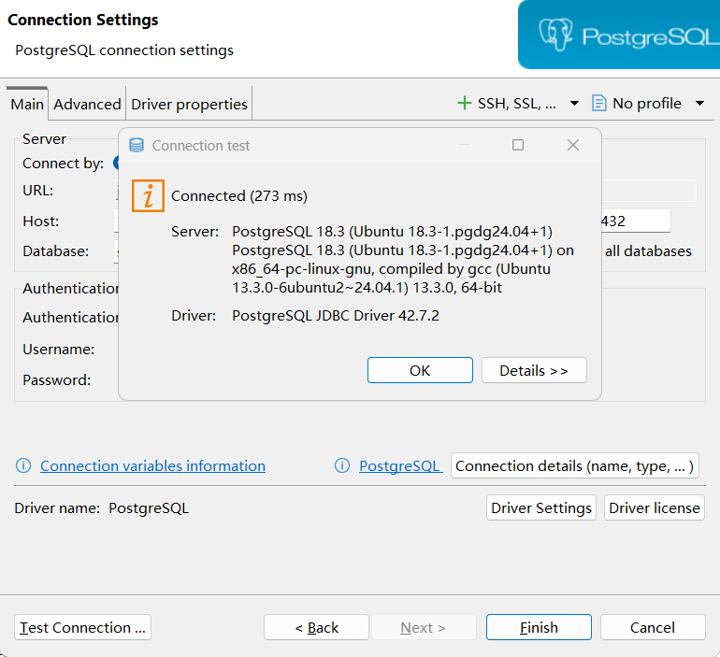Expand Details >> in Connection test
720x657 pixels.
(x=534, y=370)
